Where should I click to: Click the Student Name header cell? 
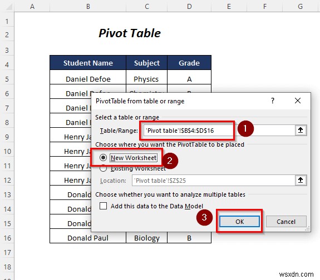pyautogui.click(x=88, y=63)
